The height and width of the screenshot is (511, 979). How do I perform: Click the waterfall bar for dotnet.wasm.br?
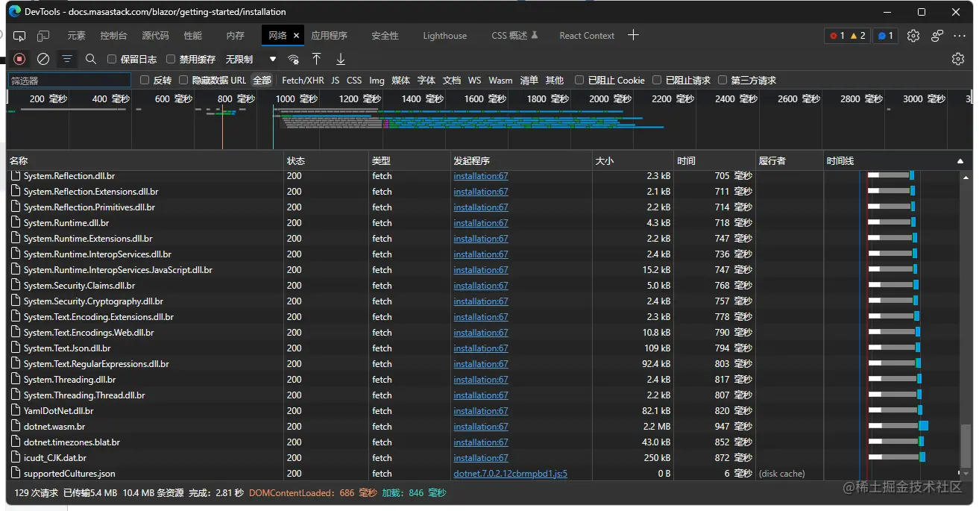tap(898, 427)
